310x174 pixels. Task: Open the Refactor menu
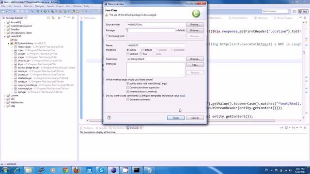tap(28, 6)
